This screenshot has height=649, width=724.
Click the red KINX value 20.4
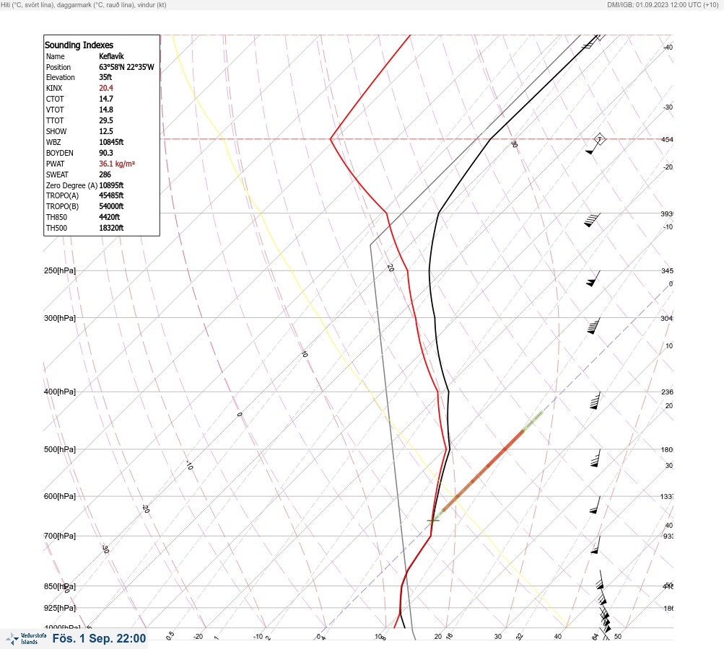(105, 88)
